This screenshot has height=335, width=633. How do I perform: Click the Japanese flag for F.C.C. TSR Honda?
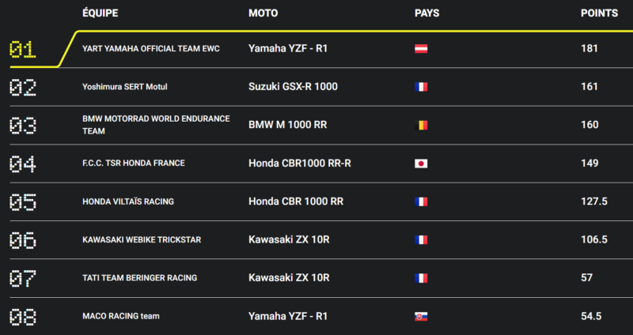(x=421, y=164)
